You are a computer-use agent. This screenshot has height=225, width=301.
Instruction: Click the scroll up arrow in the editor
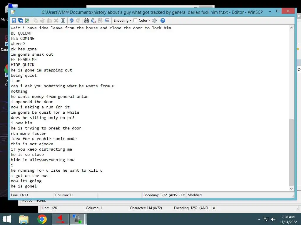pos(291,28)
